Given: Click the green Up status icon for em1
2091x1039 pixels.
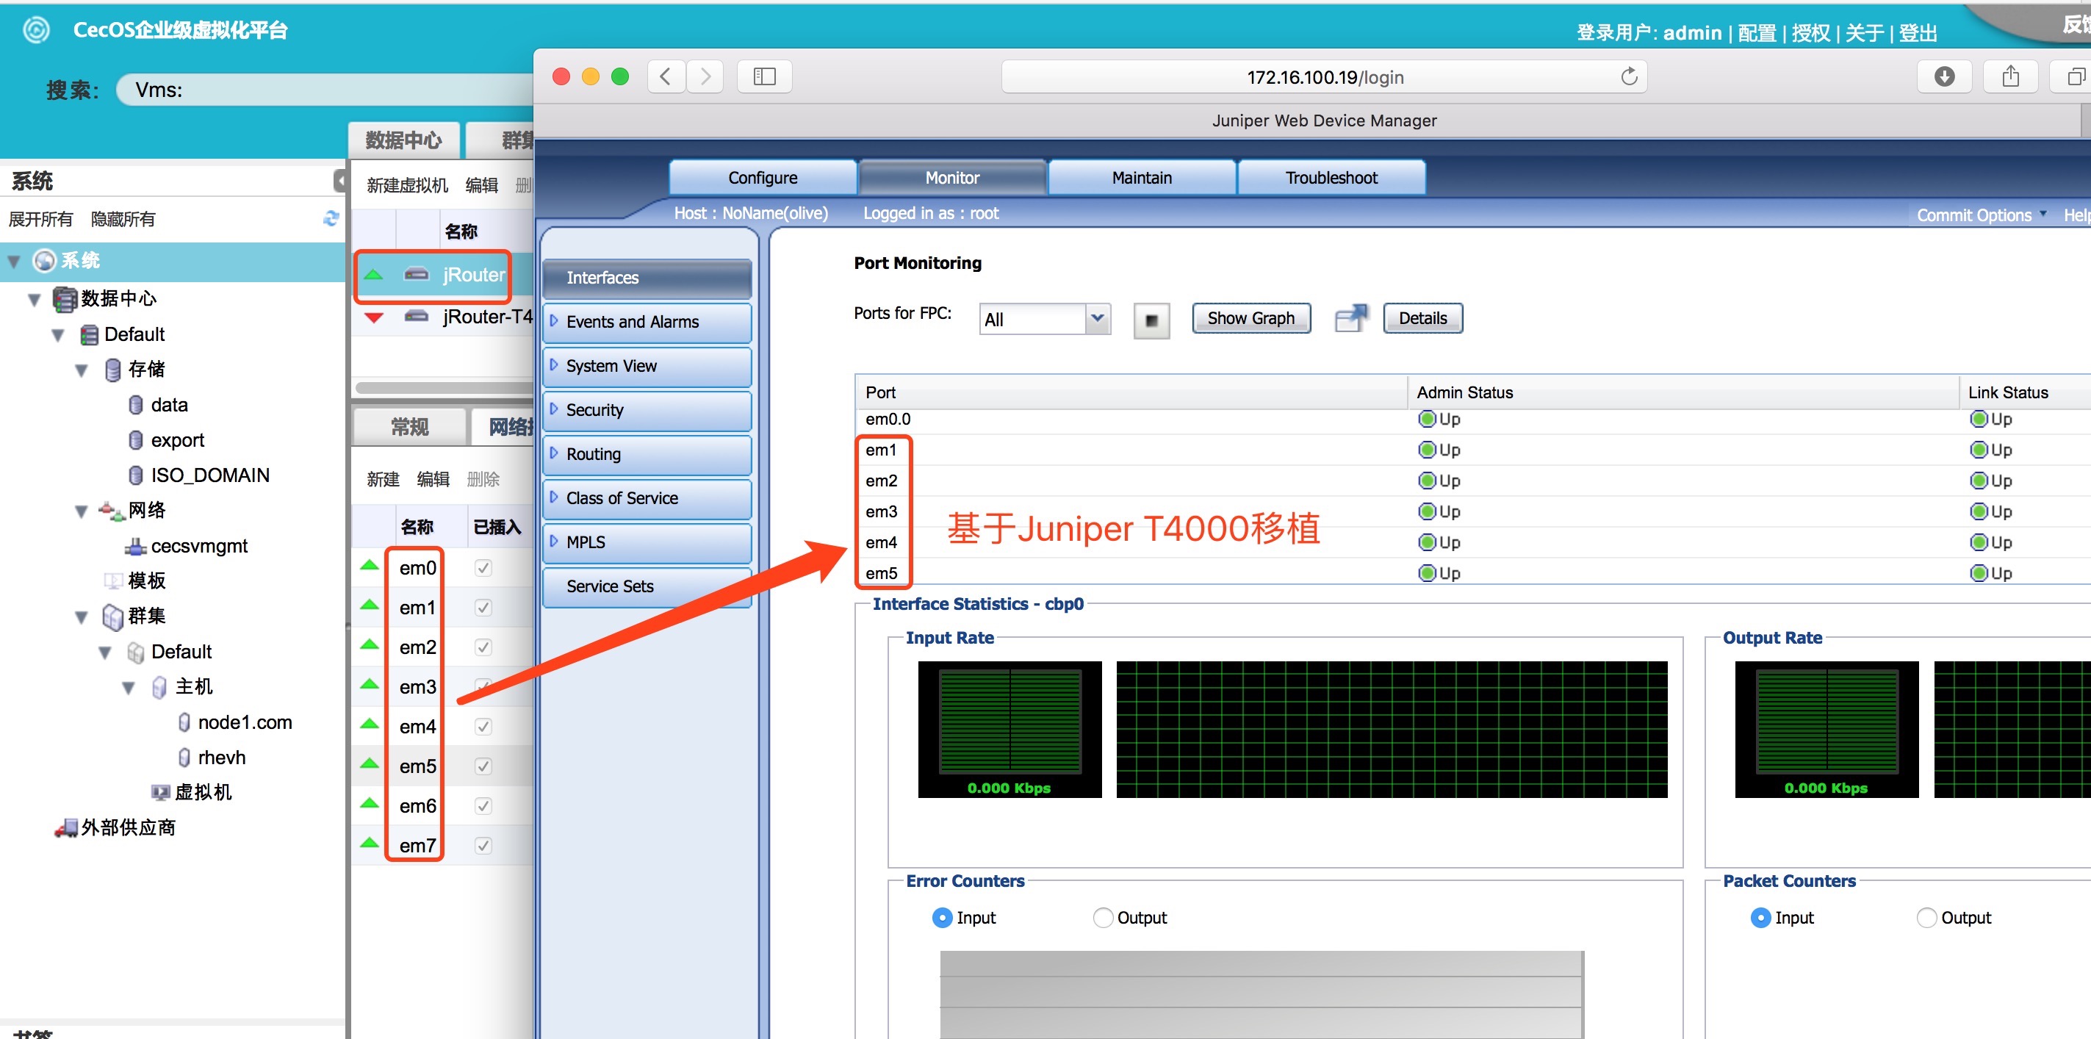Looking at the screenshot, I should [1426, 450].
